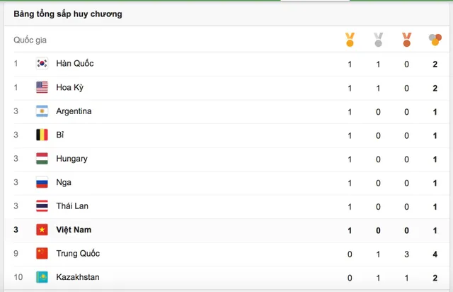Click the total medals column icon
This screenshot has width=453, height=292.
pos(435,40)
